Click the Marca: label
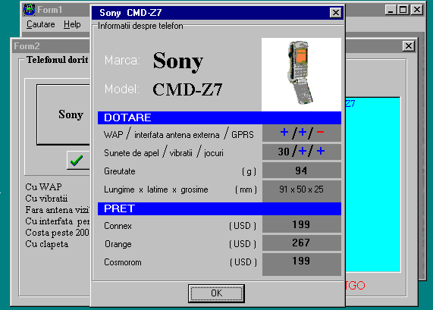The height and width of the screenshot is (310, 433). pyautogui.click(x=122, y=60)
